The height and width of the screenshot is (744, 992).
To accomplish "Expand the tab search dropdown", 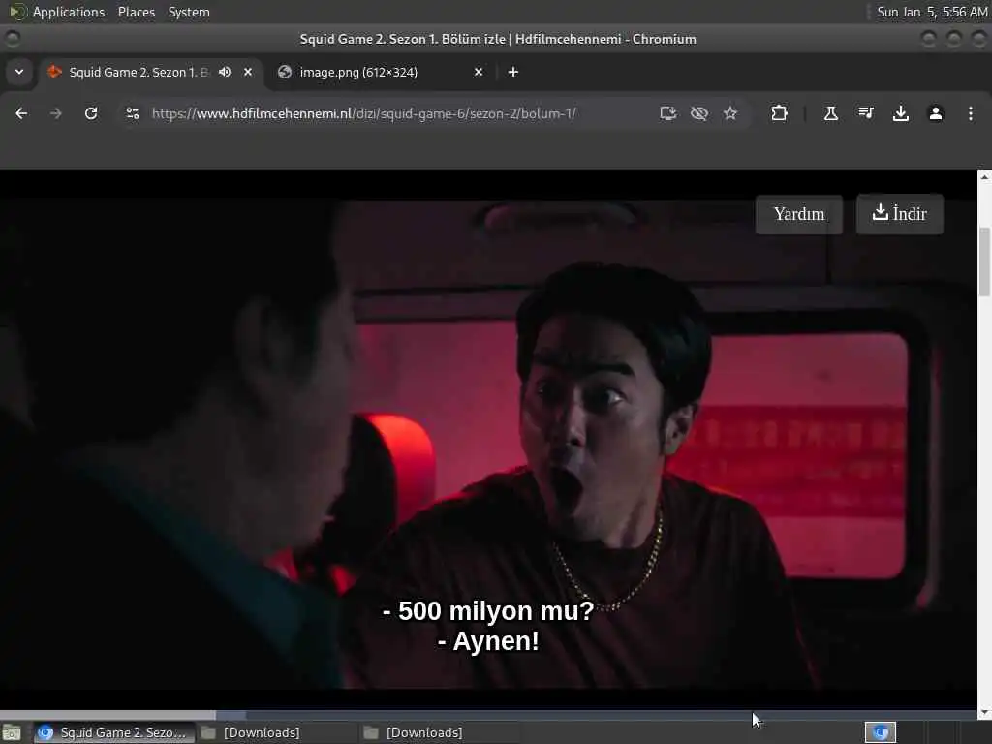I will point(19,72).
